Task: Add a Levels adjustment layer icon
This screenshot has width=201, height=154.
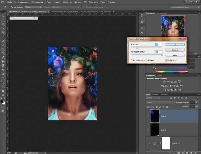Action: [x=168, y=82]
